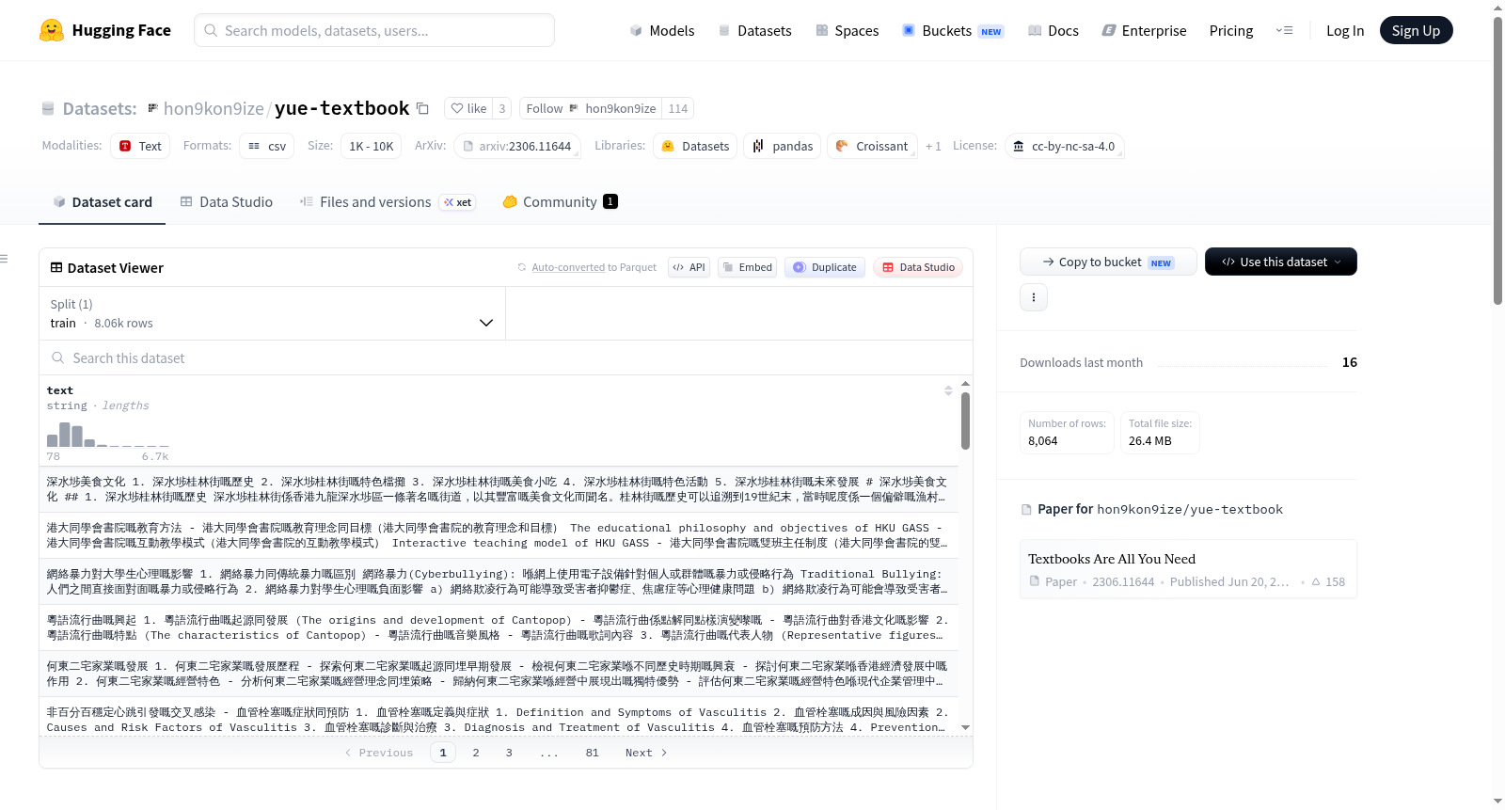Open Enterprise page in navigation
Image resolution: width=1505 pixels, height=810 pixels.
click(x=1144, y=31)
